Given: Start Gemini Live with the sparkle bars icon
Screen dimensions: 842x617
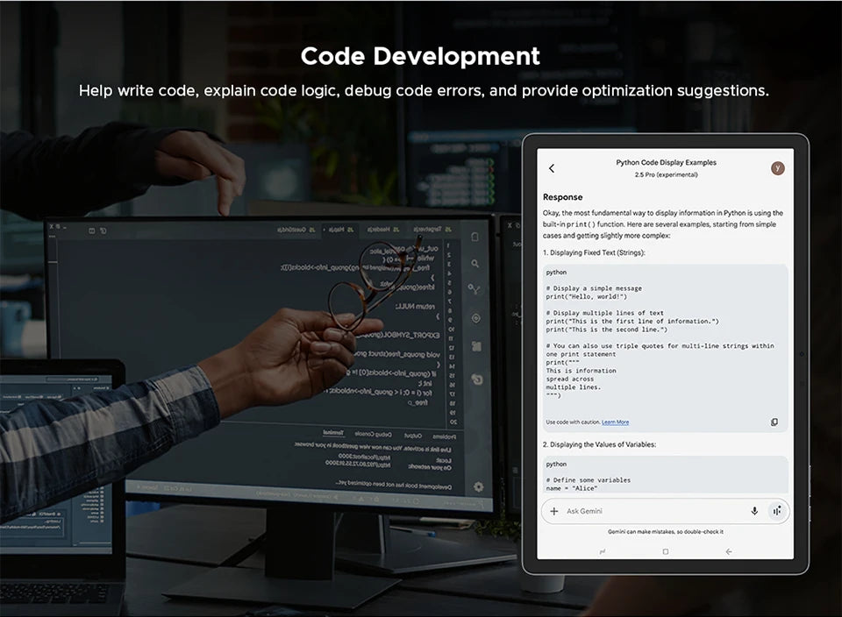Looking at the screenshot, I should click(x=776, y=511).
